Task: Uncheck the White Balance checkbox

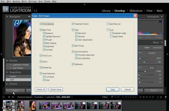Action: pos(41,24)
